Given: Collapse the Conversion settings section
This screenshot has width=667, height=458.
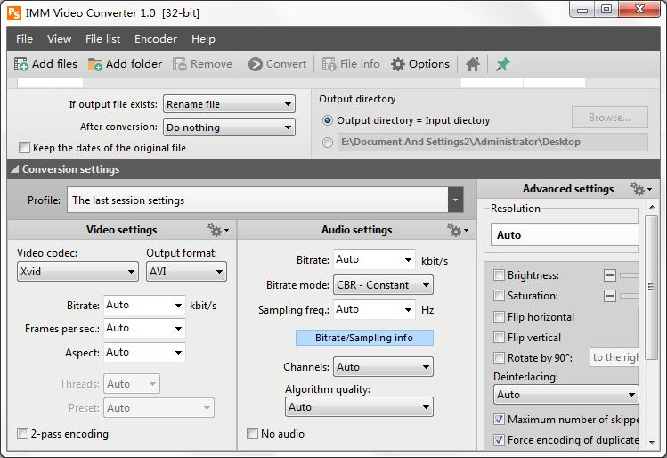Looking at the screenshot, I should [15, 169].
